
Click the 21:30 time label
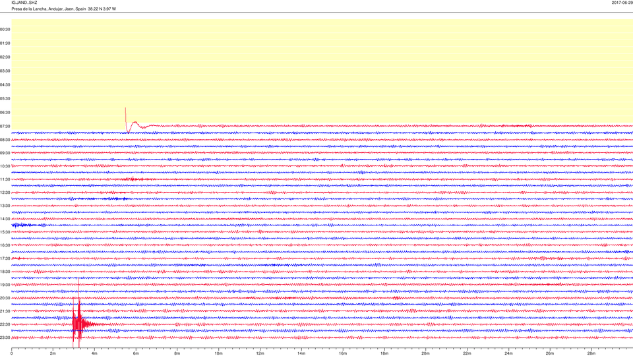tap(5, 311)
